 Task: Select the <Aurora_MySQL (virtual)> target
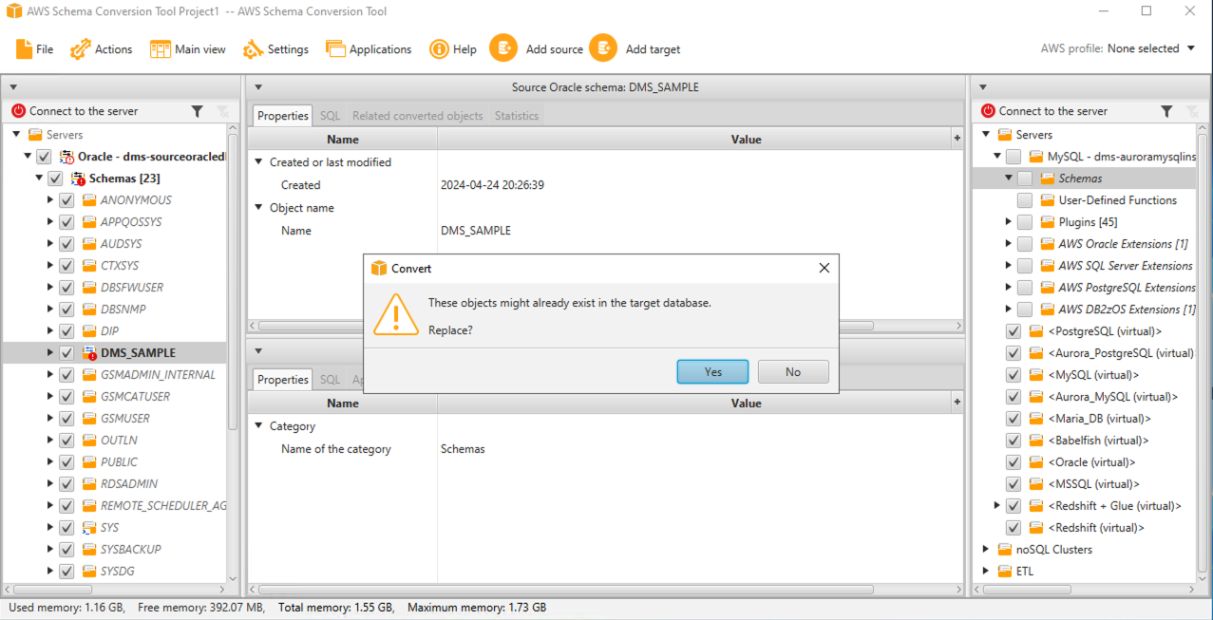coord(1112,397)
